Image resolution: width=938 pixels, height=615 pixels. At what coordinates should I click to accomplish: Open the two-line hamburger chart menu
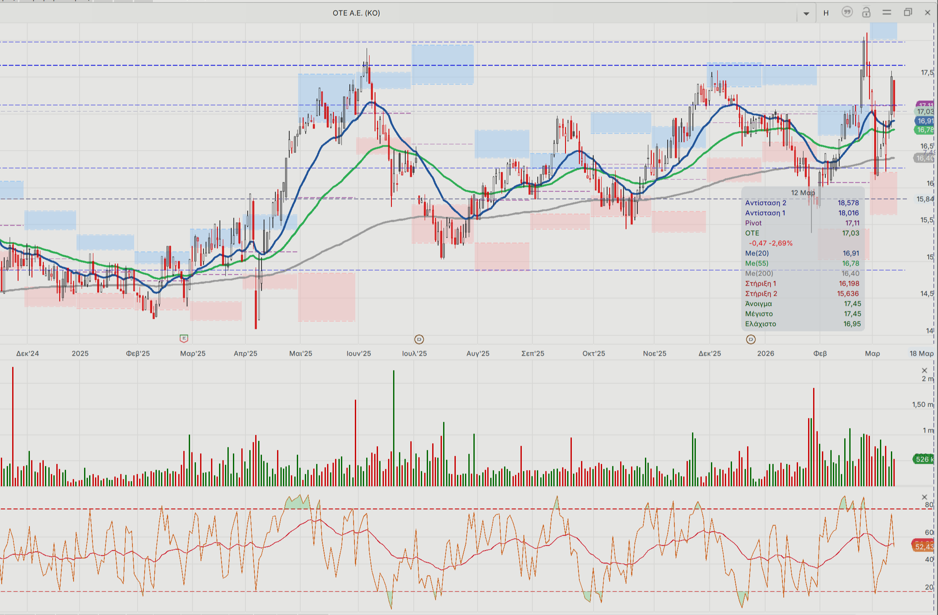(887, 13)
